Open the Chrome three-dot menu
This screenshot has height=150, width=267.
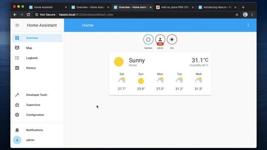[x=252, y=15]
